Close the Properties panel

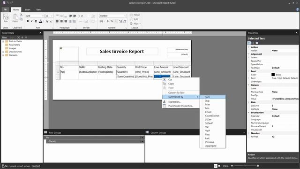tap(297, 33)
